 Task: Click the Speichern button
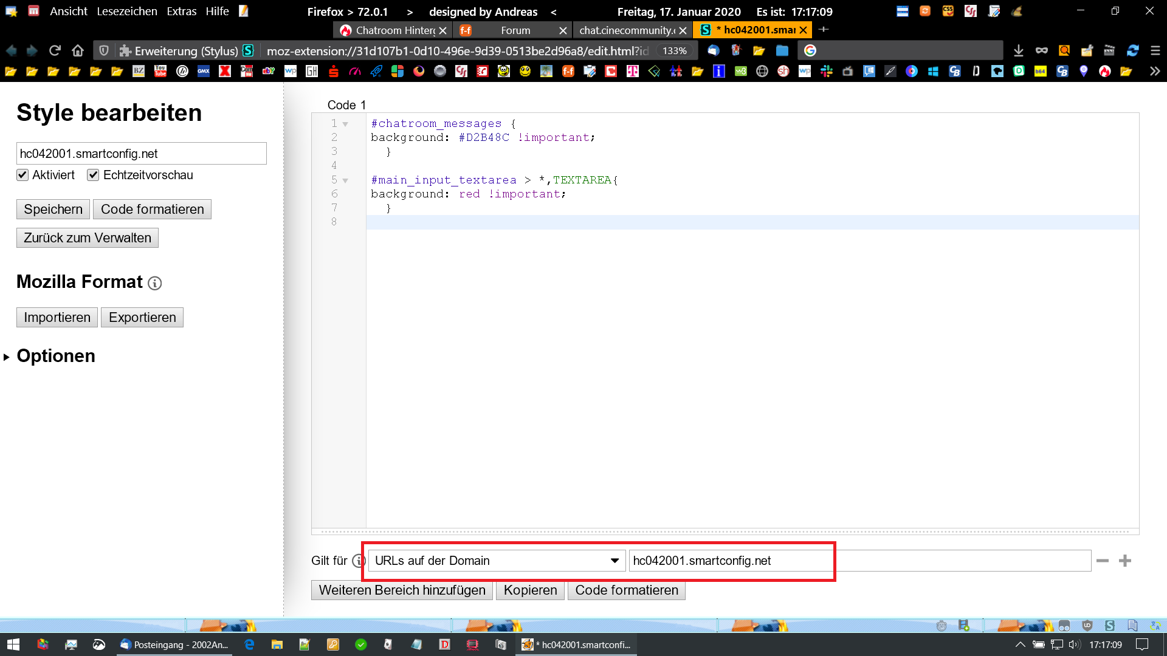[x=53, y=209]
